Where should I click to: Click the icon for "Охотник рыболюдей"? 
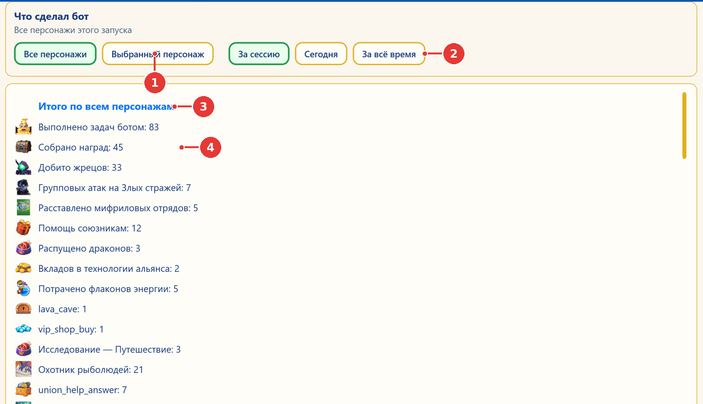pyautogui.click(x=23, y=369)
